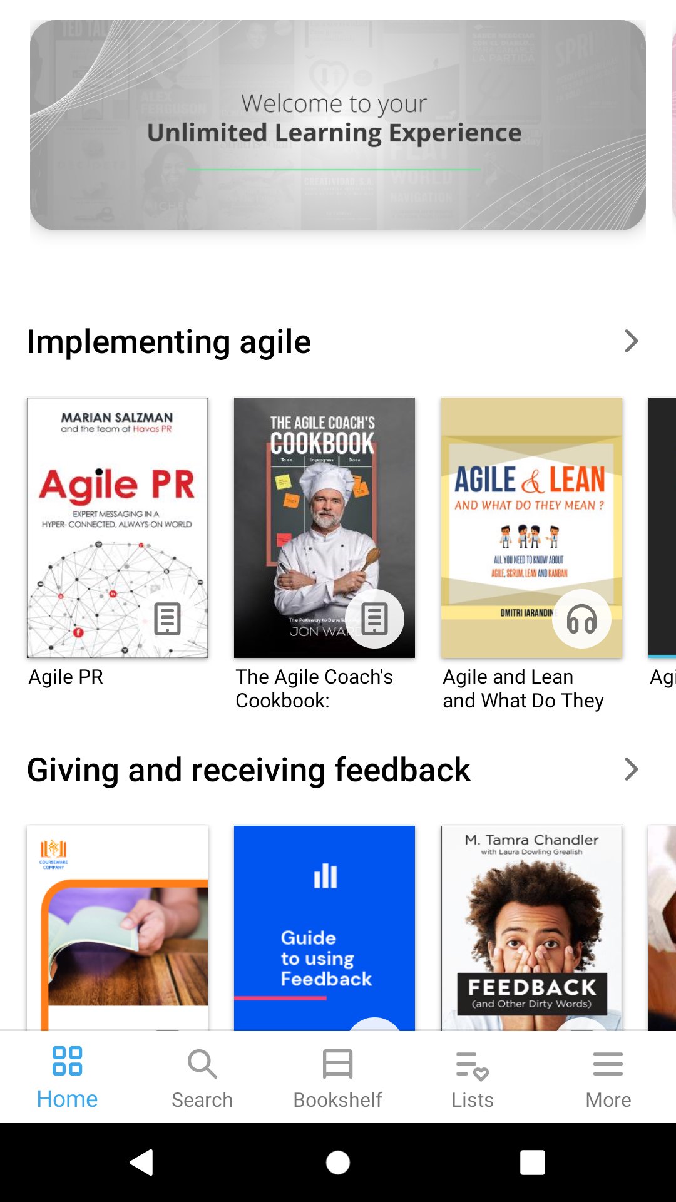Open the Giving and receiving feedback heading
Viewport: 676px width, 1202px height.
(248, 770)
